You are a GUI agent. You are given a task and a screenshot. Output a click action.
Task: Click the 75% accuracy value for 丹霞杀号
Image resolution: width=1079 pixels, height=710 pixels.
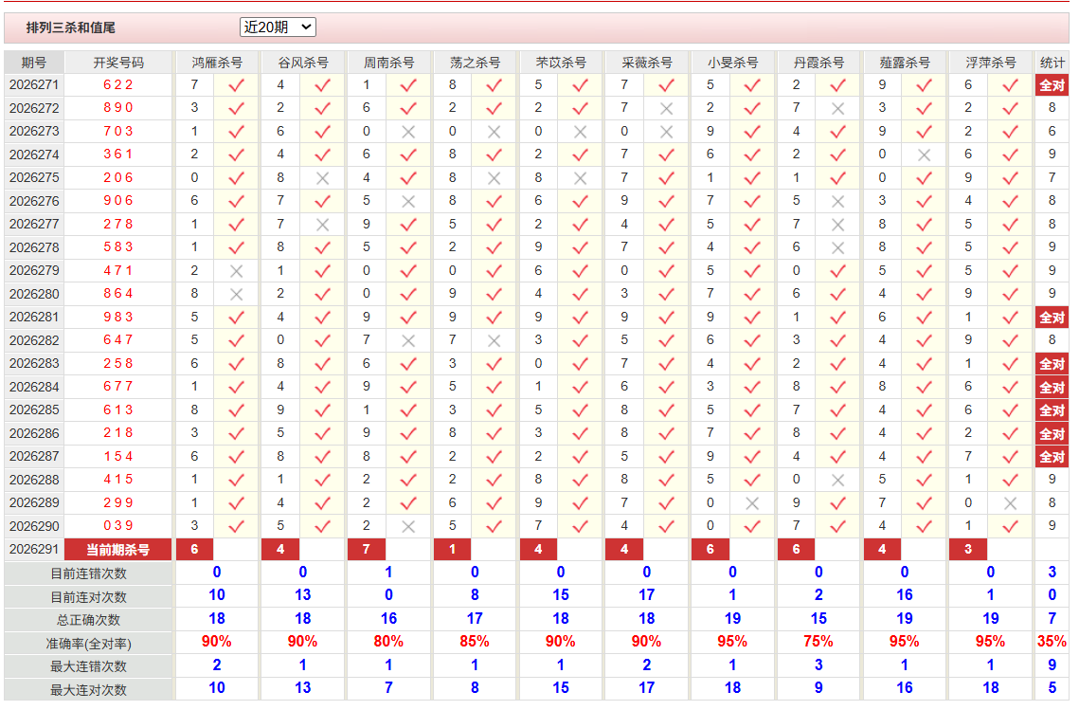tap(818, 642)
